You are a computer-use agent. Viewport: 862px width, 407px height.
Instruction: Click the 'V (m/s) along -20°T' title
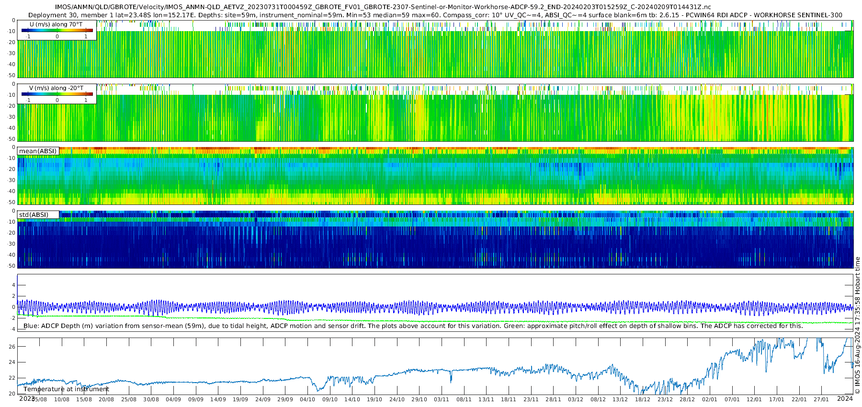click(57, 88)
